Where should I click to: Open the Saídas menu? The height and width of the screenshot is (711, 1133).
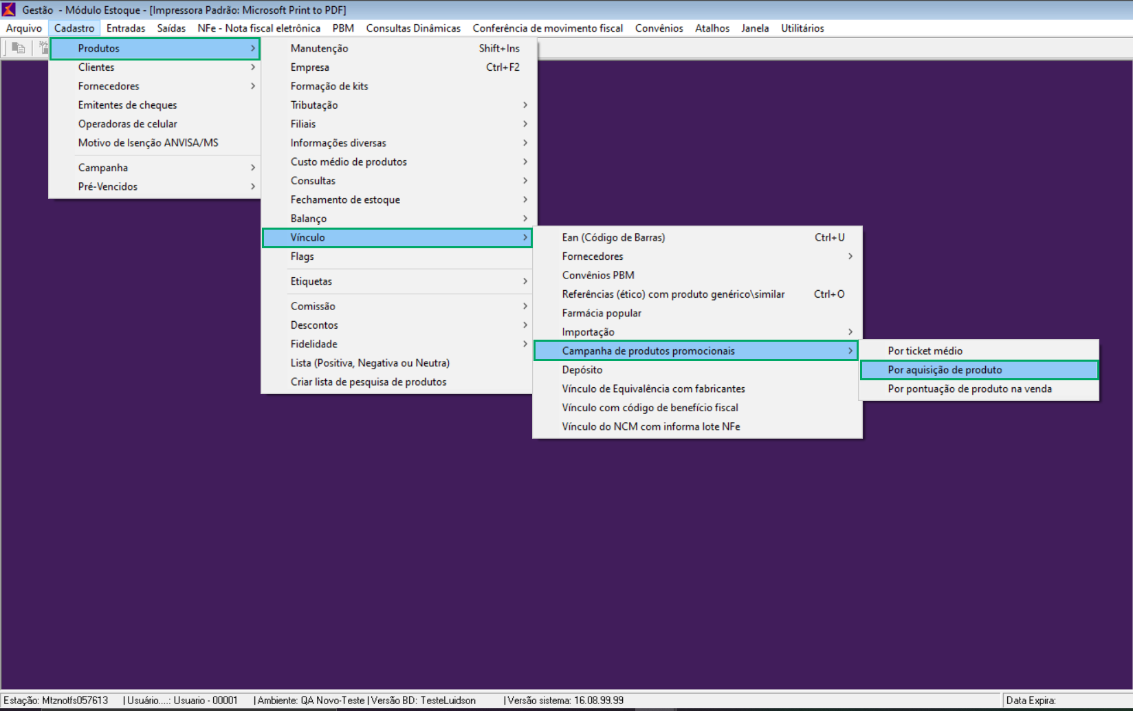click(171, 28)
